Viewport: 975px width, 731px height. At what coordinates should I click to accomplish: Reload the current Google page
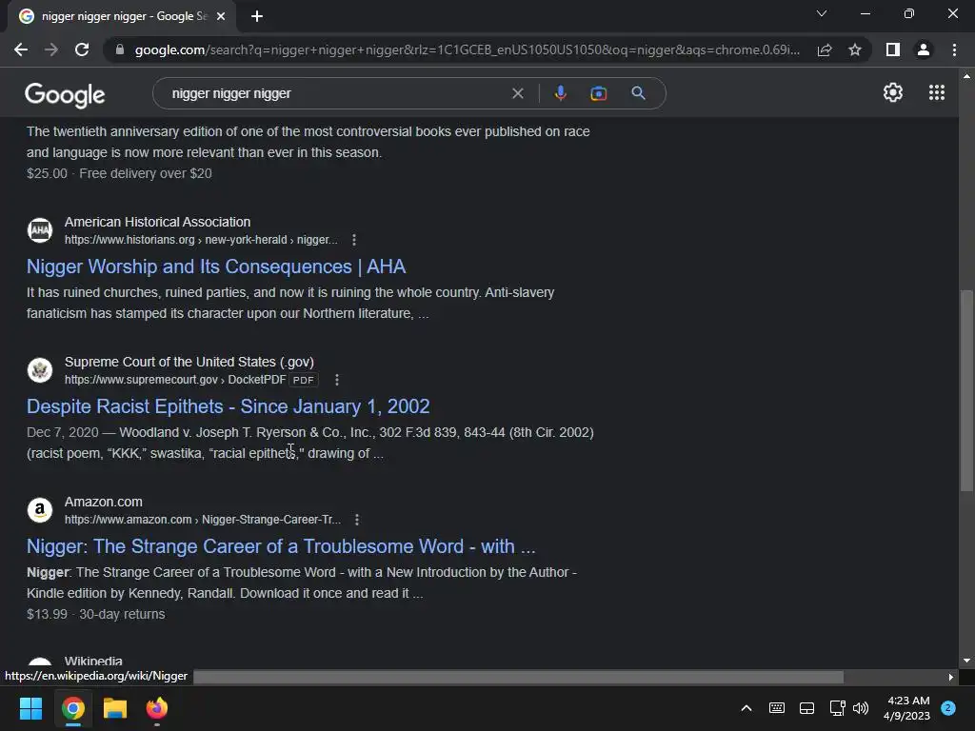tap(82, 49)
